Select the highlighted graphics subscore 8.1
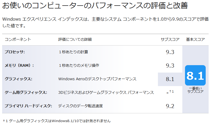Viewport: 211px width, 125px height. (170, 79)
